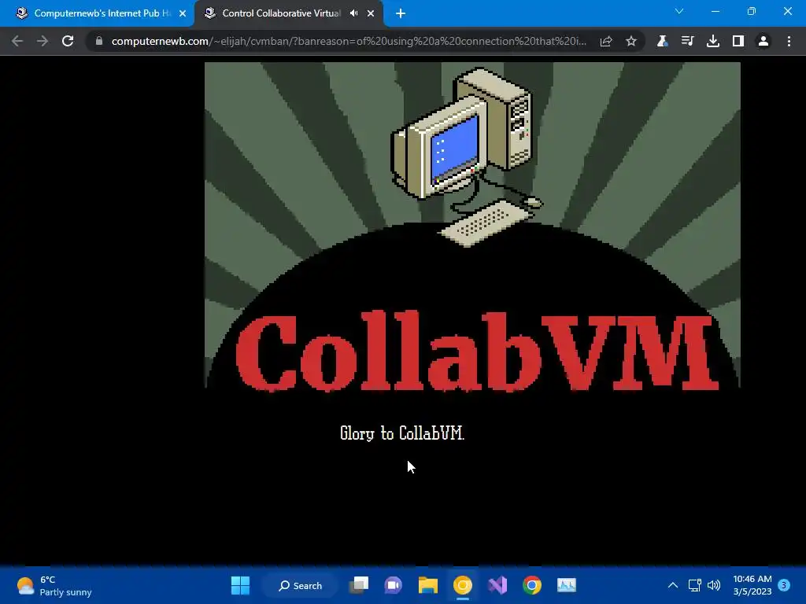This screenshot has width=806, height=604.
Task: Open the performance monitor taskbar app
Action: (567, 585)
